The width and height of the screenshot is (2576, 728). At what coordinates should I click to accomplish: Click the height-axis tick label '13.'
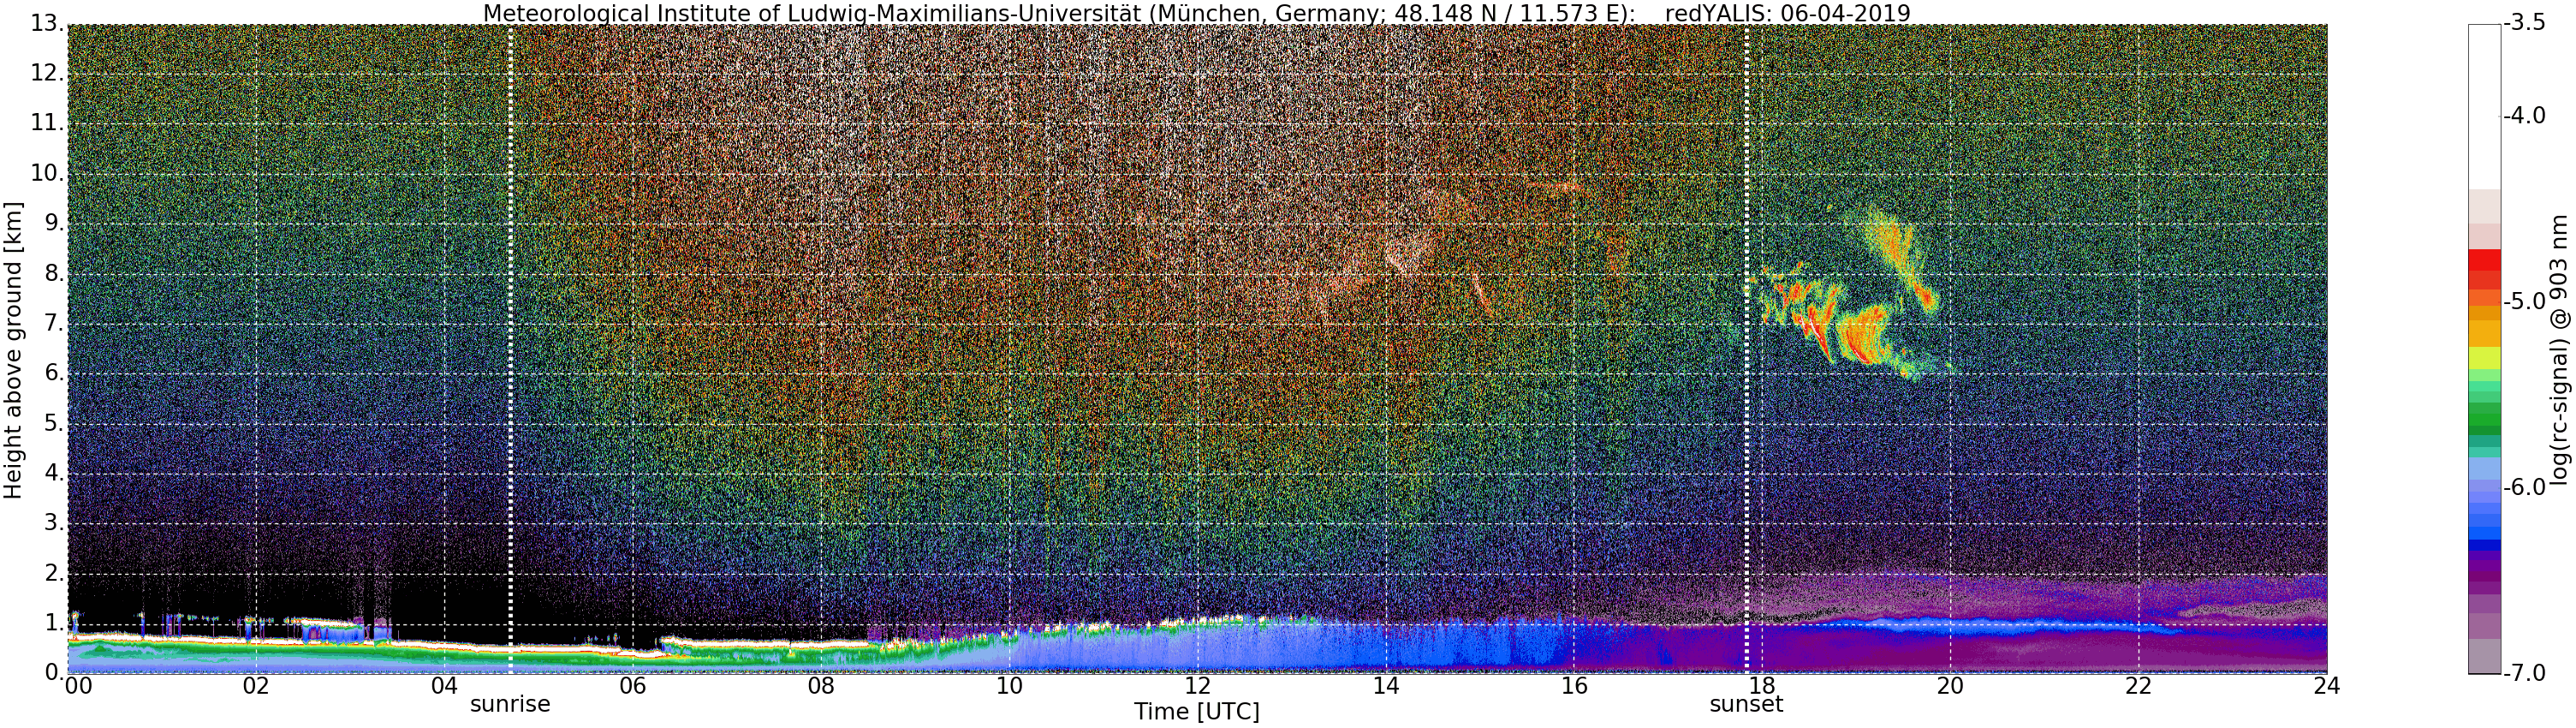click(x=48, y=23)
